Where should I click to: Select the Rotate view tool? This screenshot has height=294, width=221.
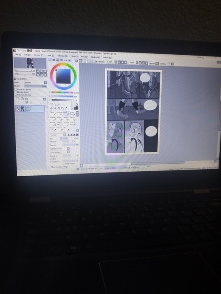[x=59, y=108]
